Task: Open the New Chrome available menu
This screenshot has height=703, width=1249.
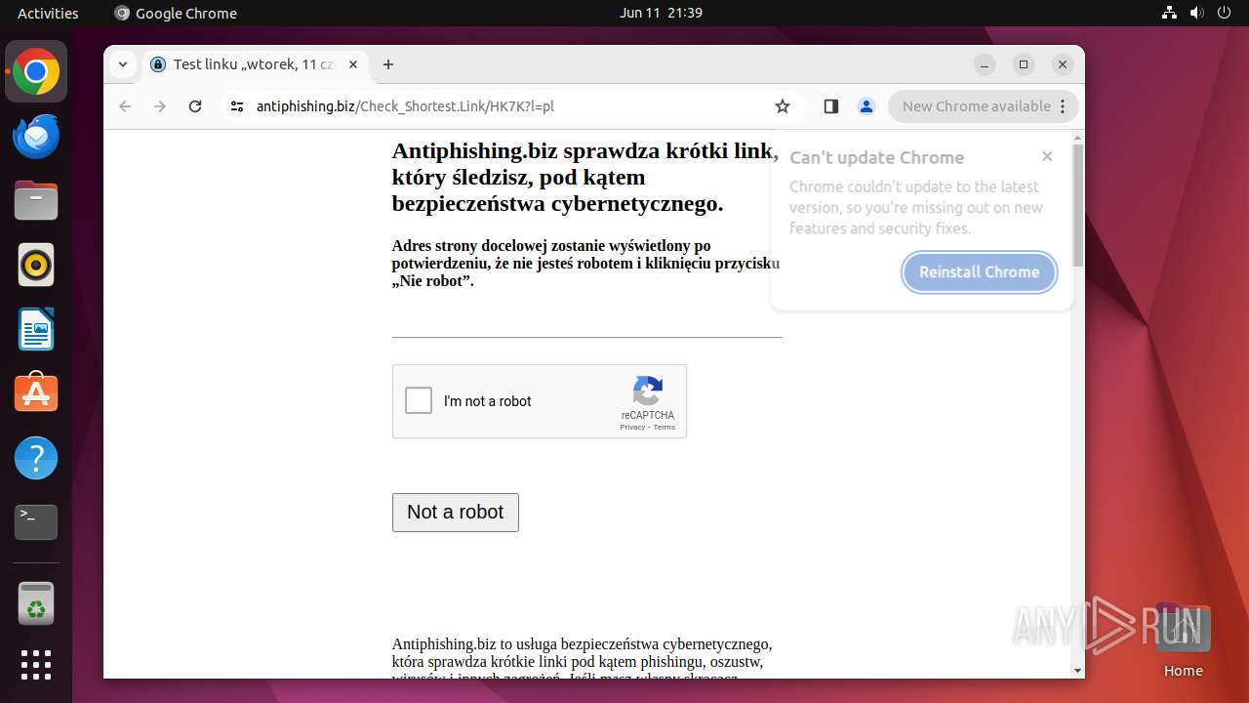Action: [984, 106]
